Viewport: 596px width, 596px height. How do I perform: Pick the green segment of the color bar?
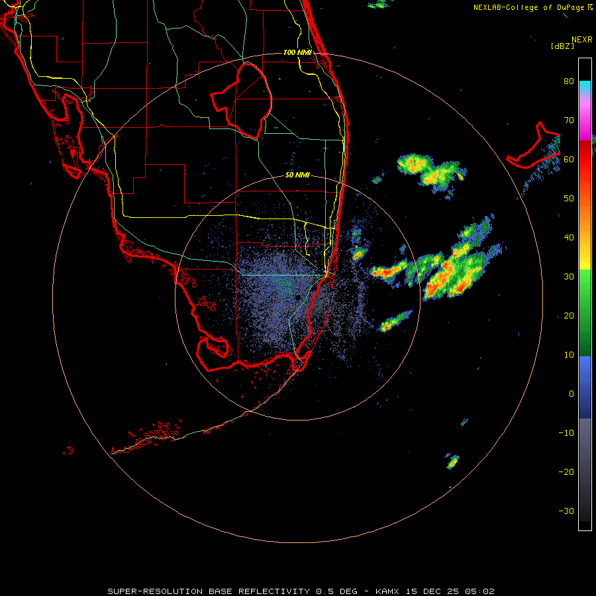point(585,313)
